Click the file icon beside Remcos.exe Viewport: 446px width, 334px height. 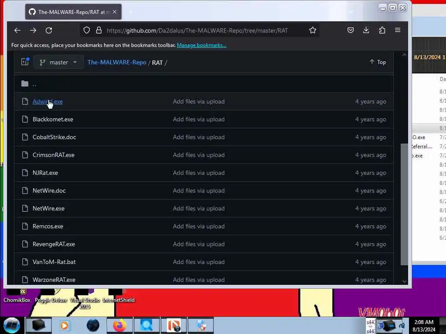pyautogui.click(x=25, y=226)
